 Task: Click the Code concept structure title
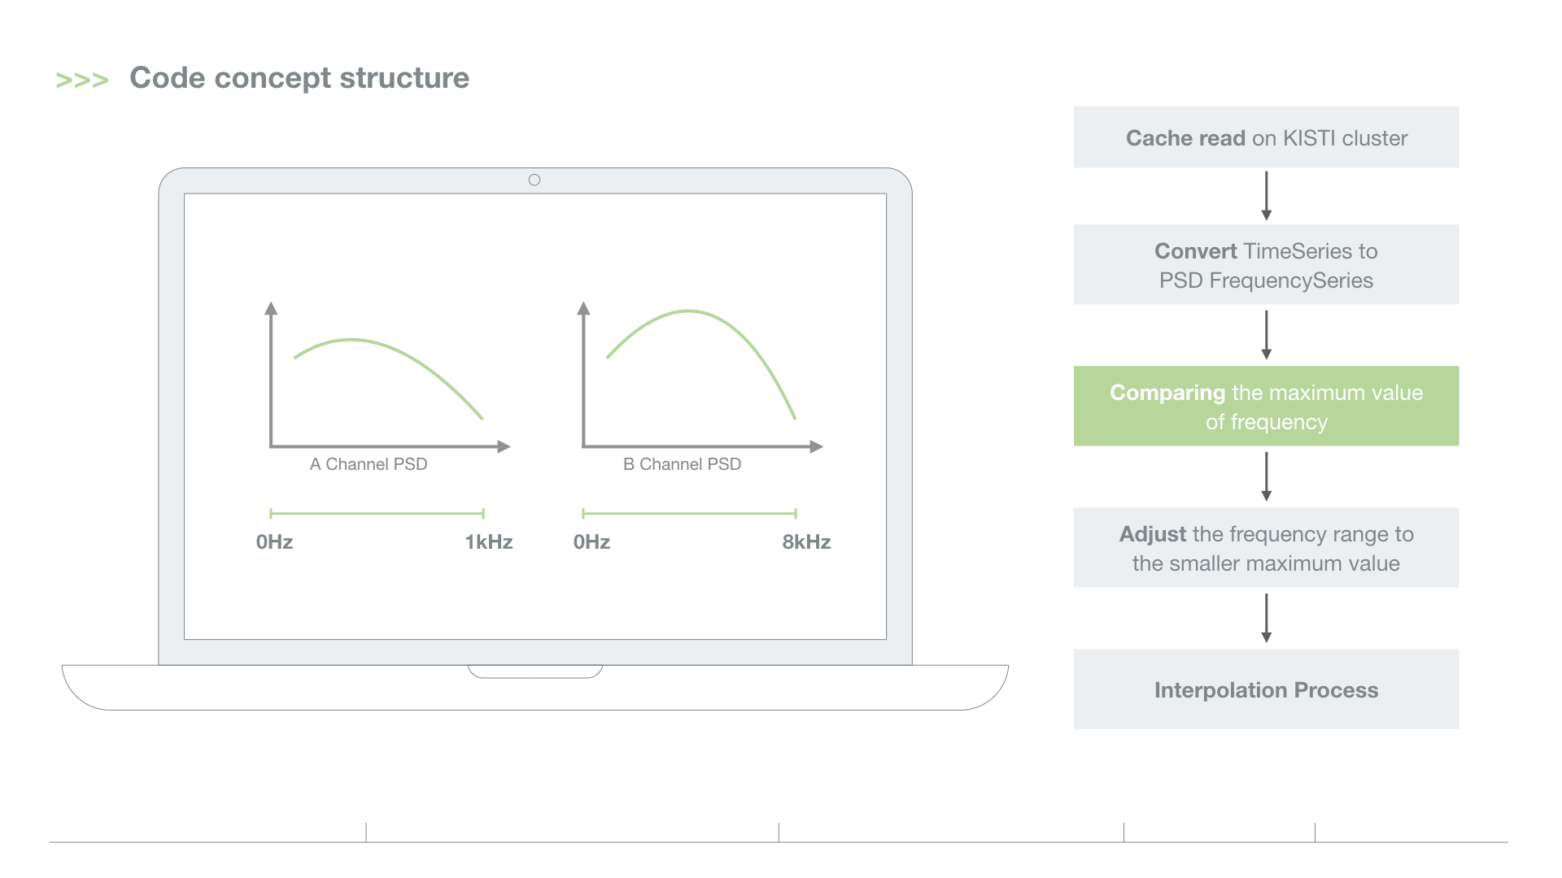[x=299, y=78]
